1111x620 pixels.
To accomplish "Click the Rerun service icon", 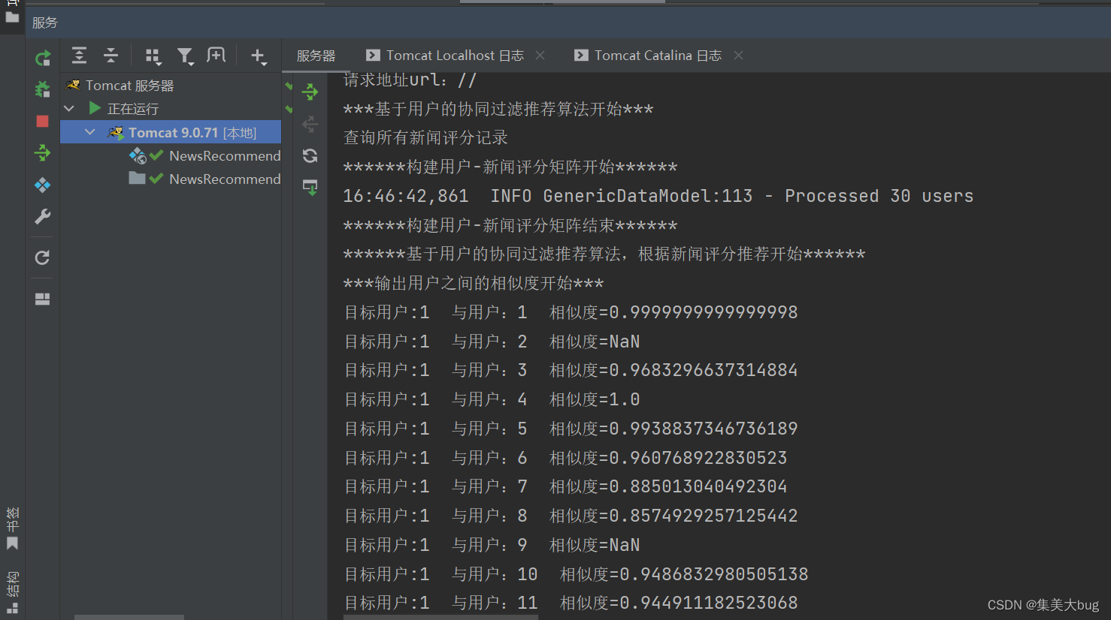I will point(43,58).
